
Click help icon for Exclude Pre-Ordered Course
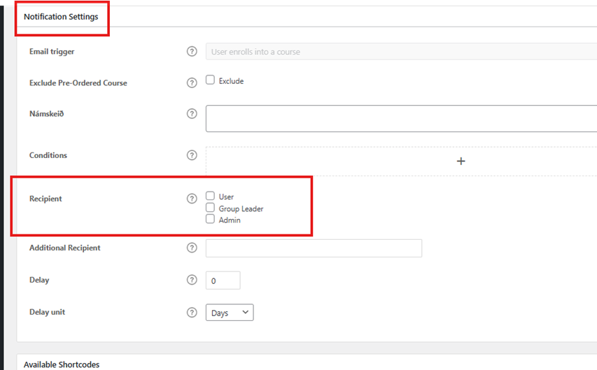tap(192, 83)
